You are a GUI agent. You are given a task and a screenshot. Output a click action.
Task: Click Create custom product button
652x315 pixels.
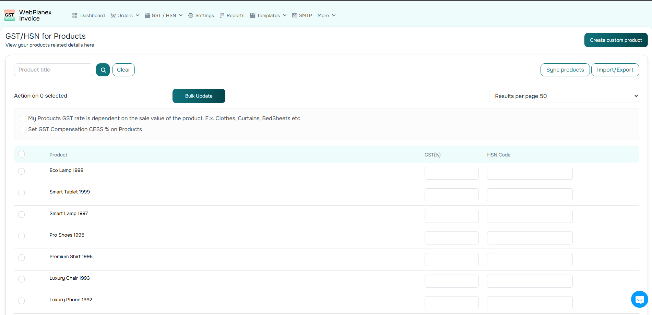(616, 40)
